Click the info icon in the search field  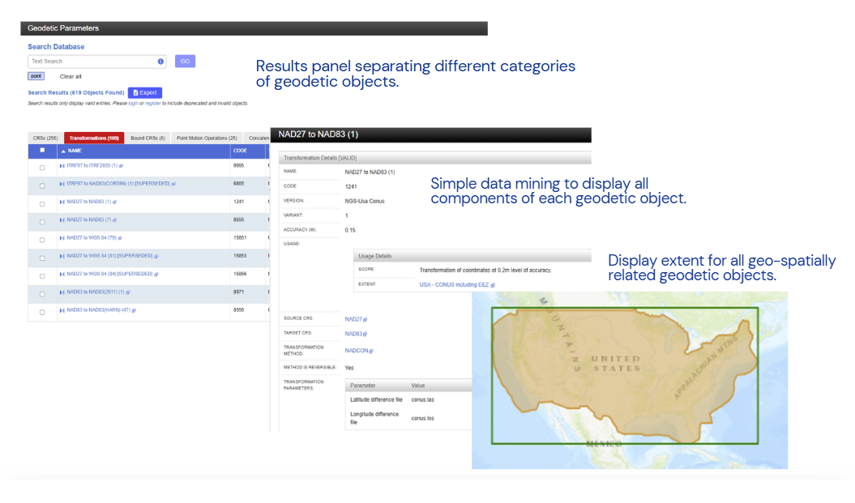[160, 62]
